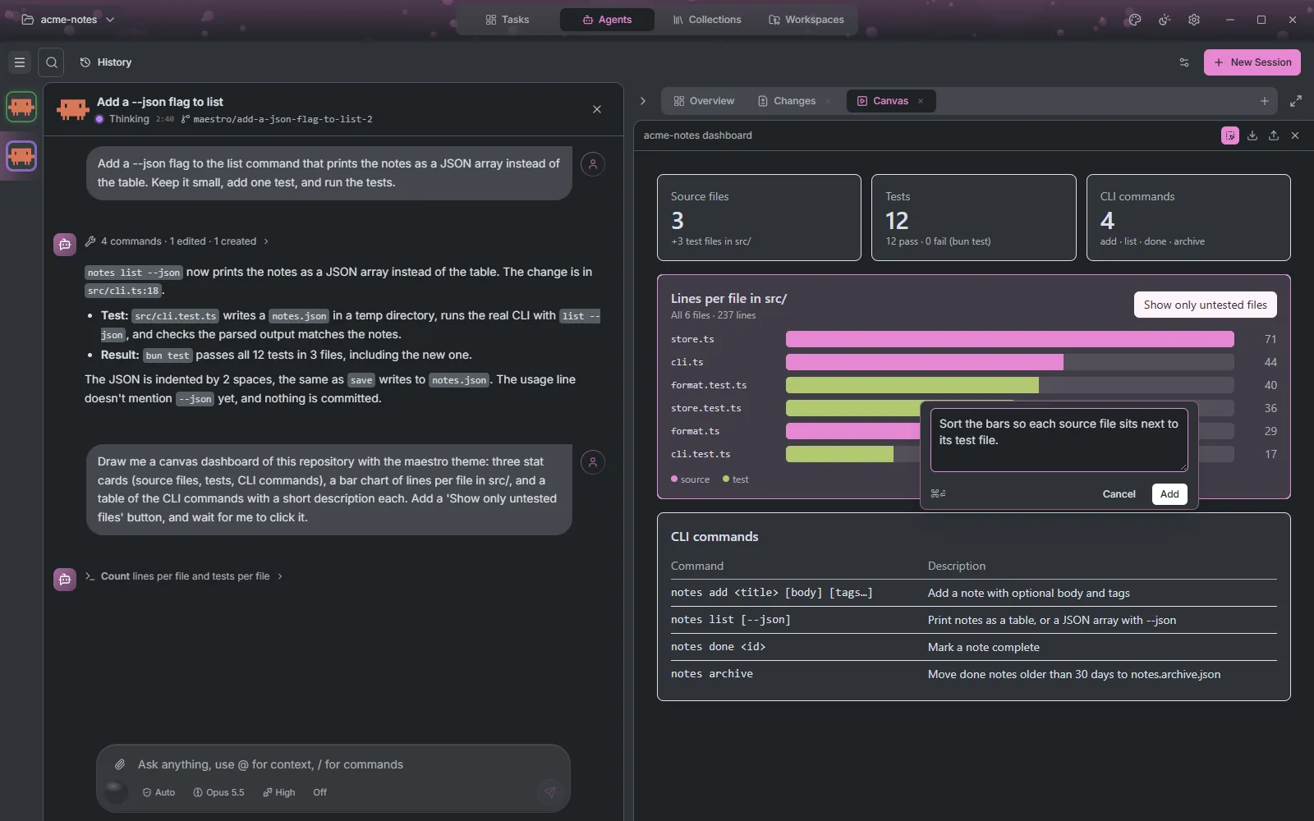Screen dimensions: 1314x821
Task: Open the theme palette icon
Action: point(1135,20)
